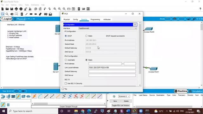The image size is (203, 114).
Task: Open the Scenario 0 dropdown
Action: (124, 96)
